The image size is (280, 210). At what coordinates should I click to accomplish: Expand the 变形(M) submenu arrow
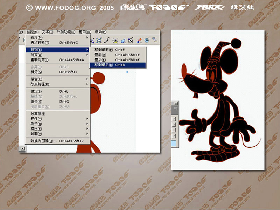[87, 37]
